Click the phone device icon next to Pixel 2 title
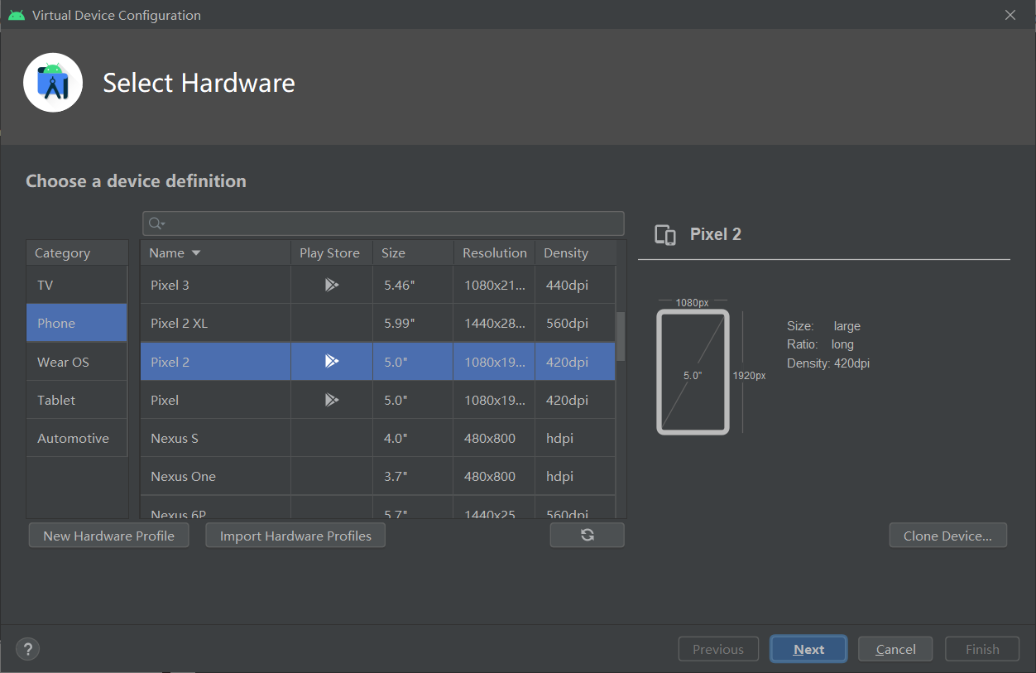This screenshot has width=1036, height=673. 664,235
